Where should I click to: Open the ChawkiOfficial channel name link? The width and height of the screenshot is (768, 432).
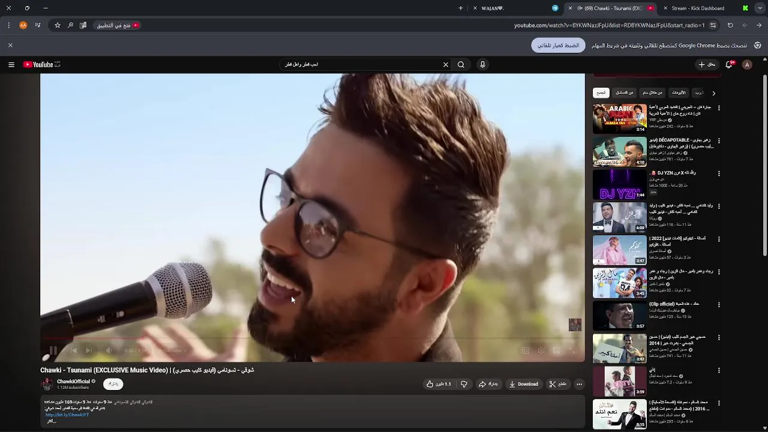(73, 382)
